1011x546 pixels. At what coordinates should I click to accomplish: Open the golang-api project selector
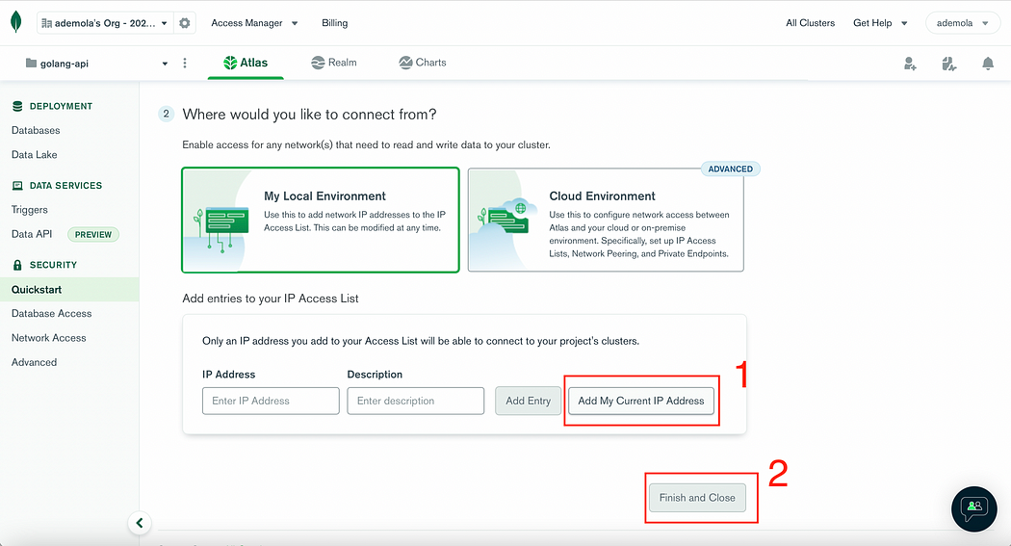[x=96, y=64]
